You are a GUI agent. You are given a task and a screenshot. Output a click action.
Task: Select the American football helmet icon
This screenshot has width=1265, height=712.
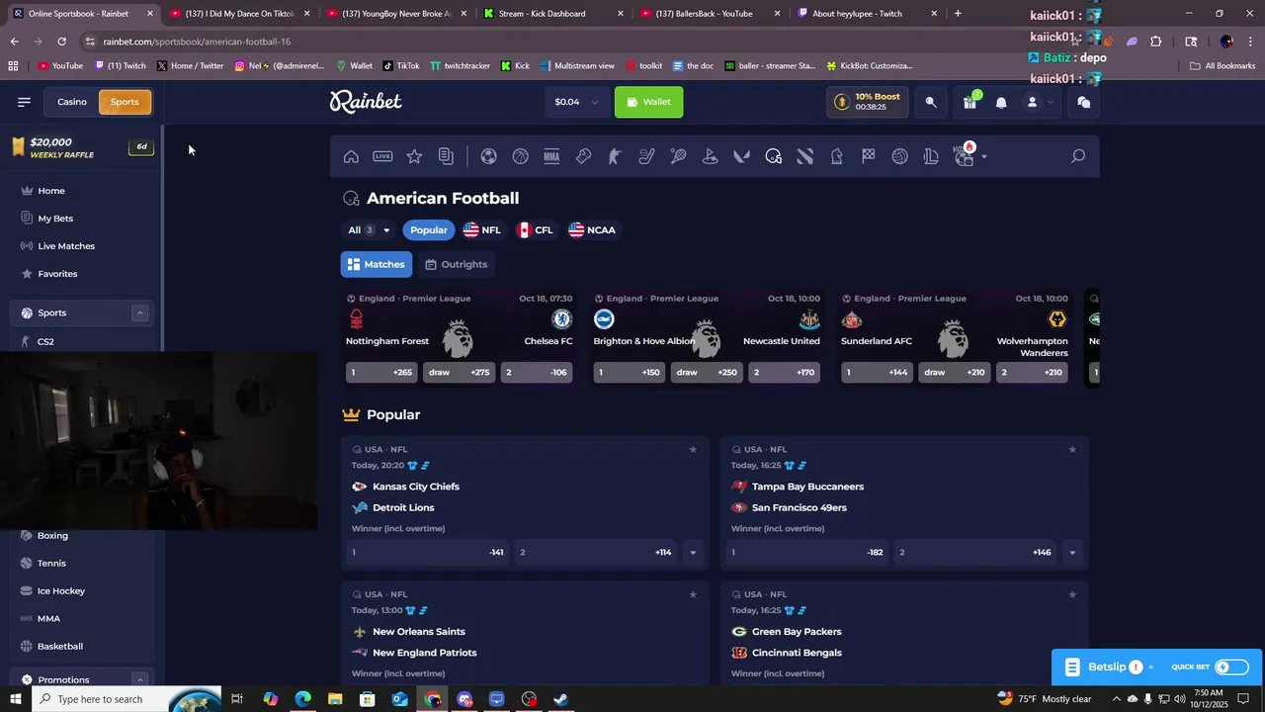[x=773, y=156]
